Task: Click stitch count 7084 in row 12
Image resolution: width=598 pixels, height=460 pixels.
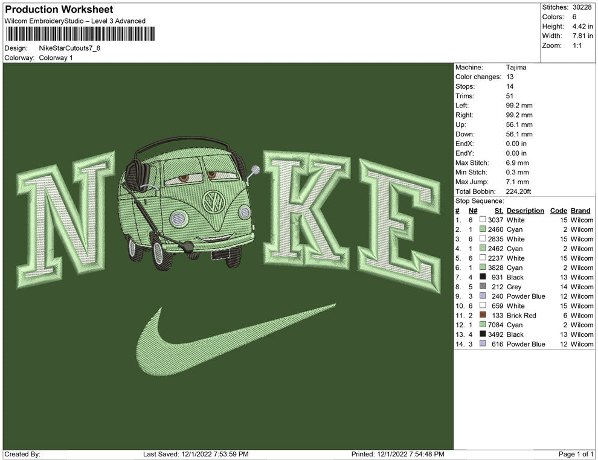Action: coord(495,325)
